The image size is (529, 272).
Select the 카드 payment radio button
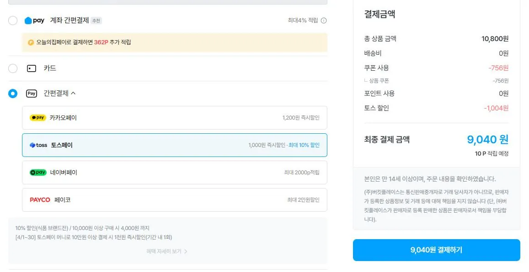coord(13,68)
